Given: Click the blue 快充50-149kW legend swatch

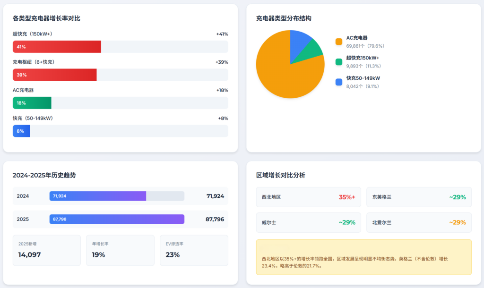Looking at the screenshot, I should pos(338,82).
